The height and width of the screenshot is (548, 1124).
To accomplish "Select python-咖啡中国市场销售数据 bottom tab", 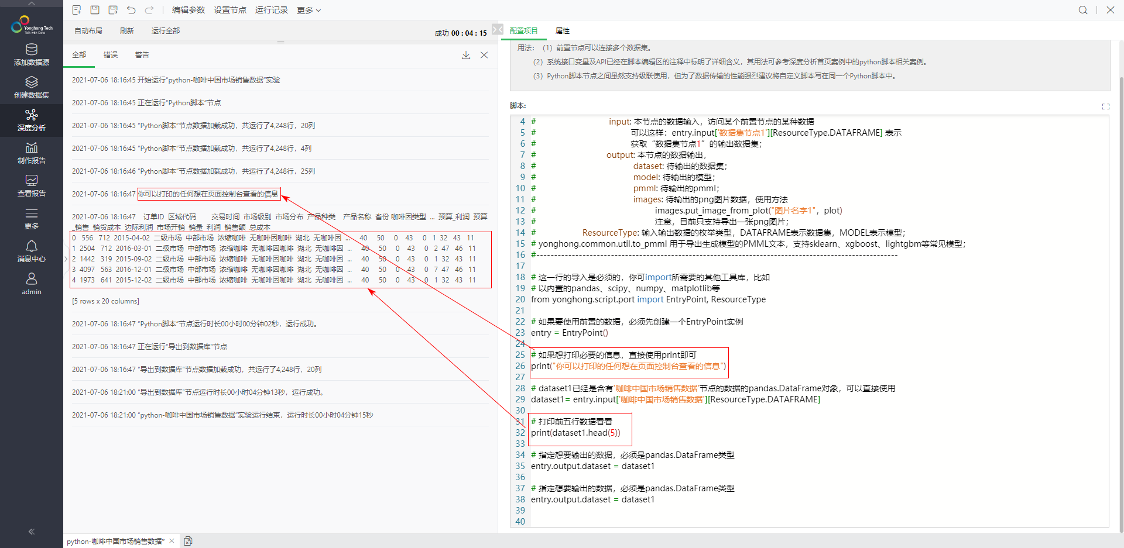I will 116,542.
